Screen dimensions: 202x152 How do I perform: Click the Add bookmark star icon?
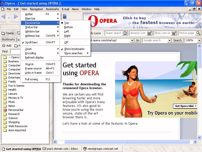coord(4,46)
